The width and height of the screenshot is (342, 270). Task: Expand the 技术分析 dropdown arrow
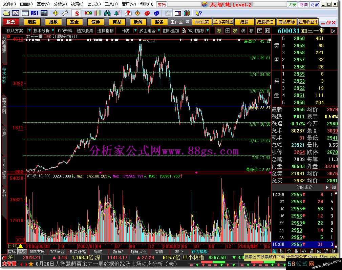[53, 30]
